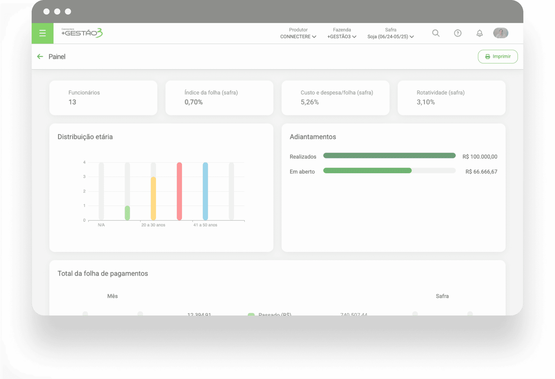Go back using the Painel arrow
Viewport: 555px width, 379px height.
click(x=40, y=57)
